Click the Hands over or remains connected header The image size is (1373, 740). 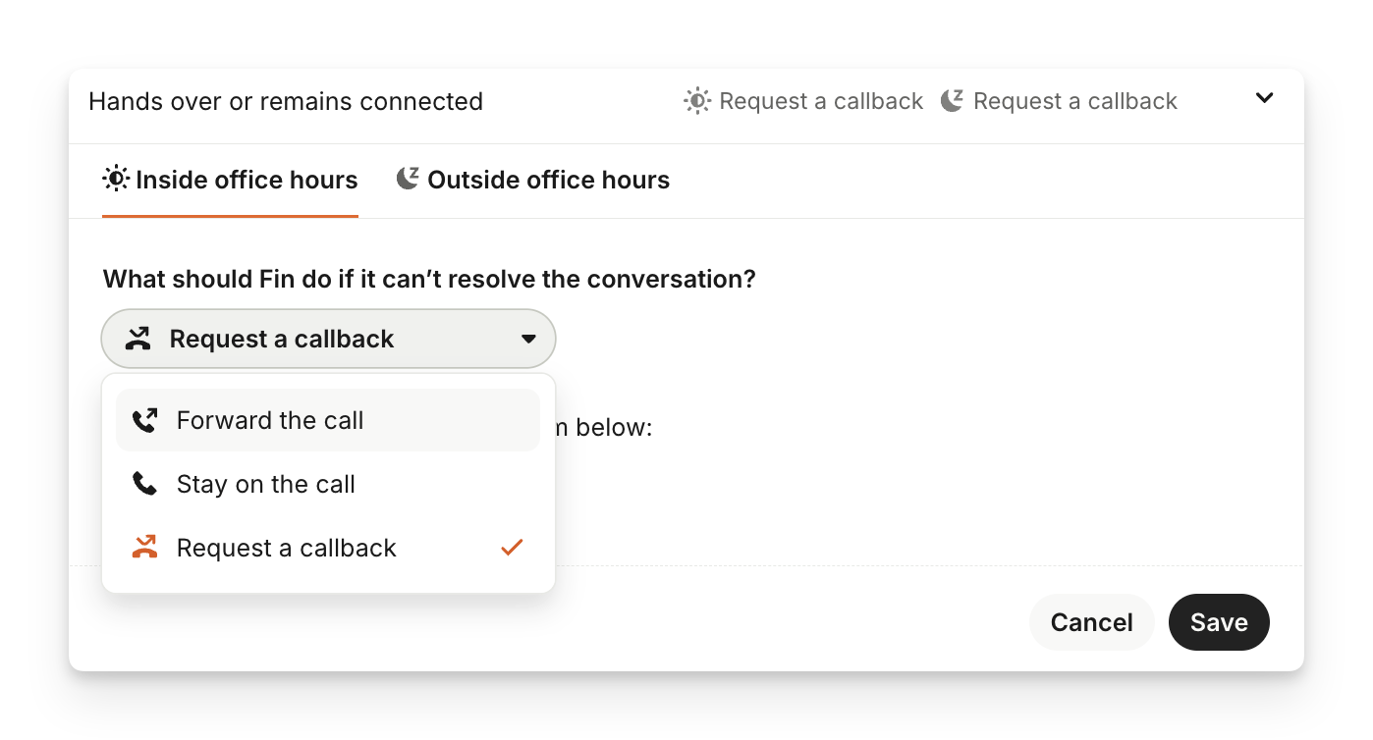click(286, 102)
